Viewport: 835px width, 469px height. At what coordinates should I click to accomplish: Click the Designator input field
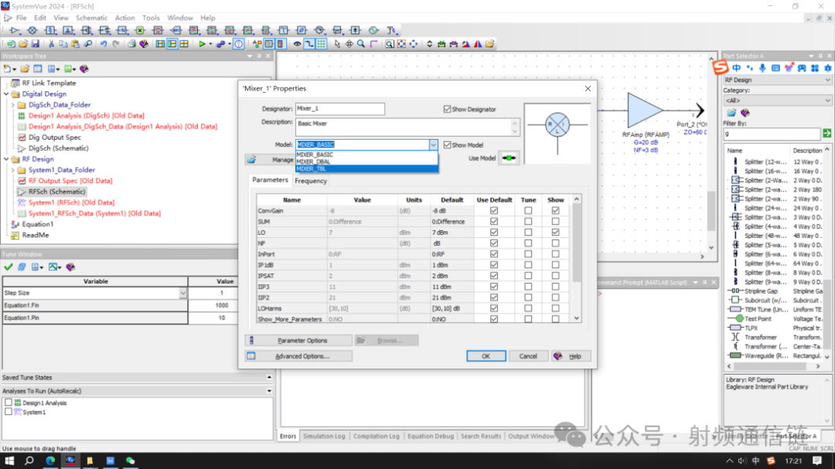point(339,109)
